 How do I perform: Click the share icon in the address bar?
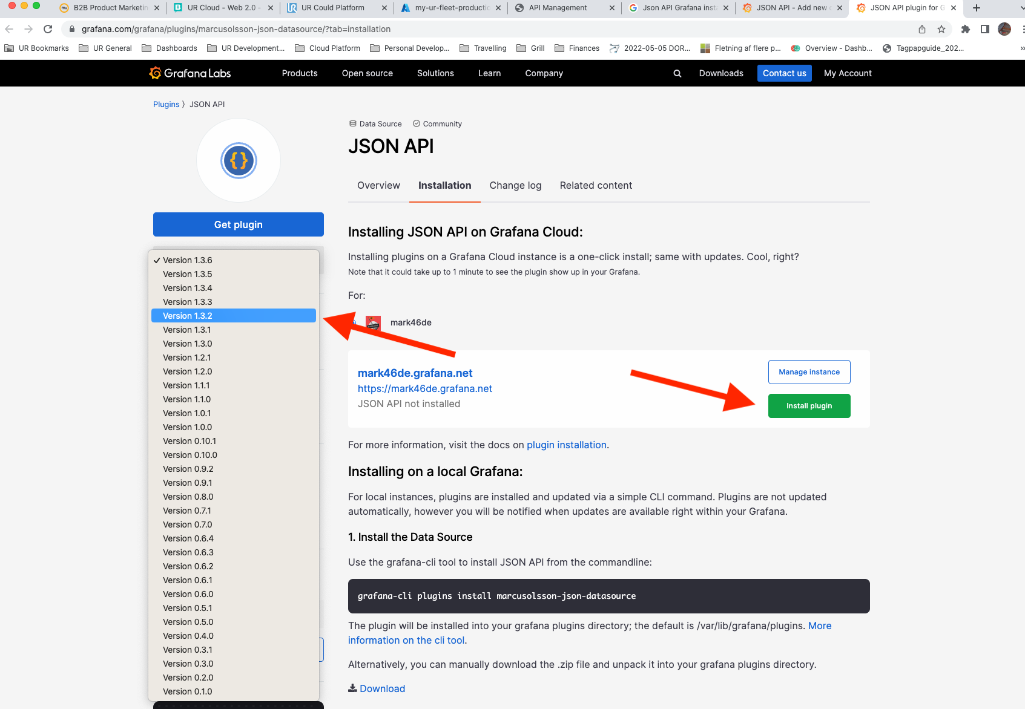tap(921, 28)
